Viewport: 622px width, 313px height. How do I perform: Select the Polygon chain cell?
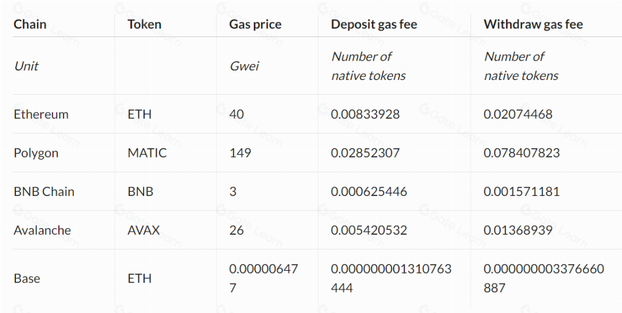tap(36, 154)
